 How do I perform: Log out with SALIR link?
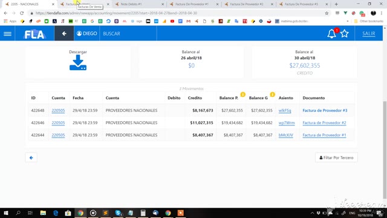click(368, 34)
